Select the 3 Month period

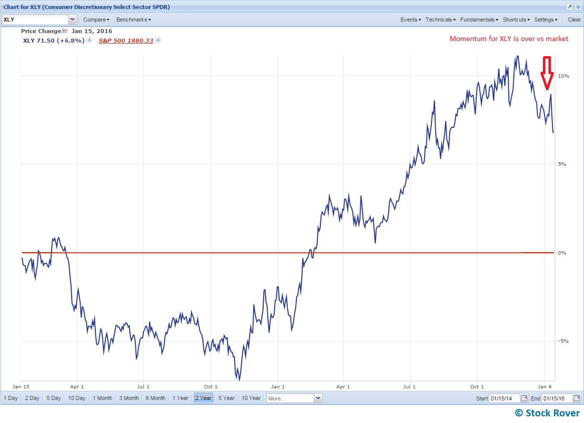[x=129, y=398]
